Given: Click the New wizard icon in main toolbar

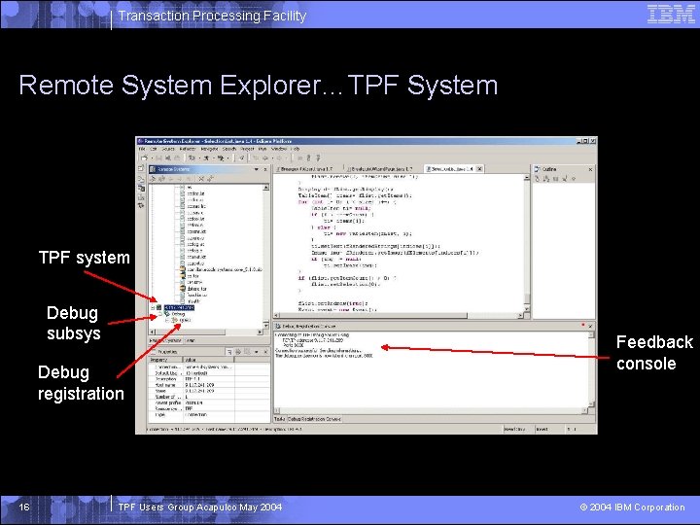Looking at the screenshot, I should [144, 158].
